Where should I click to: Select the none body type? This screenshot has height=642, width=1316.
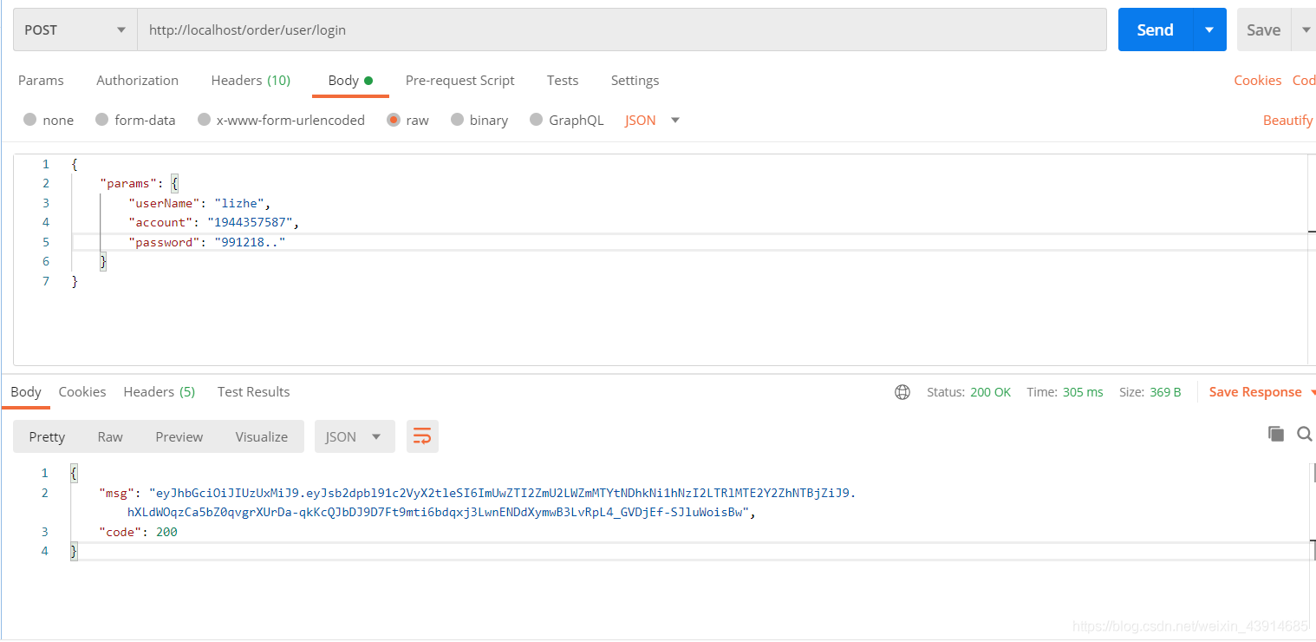click(x=49, y=120)
